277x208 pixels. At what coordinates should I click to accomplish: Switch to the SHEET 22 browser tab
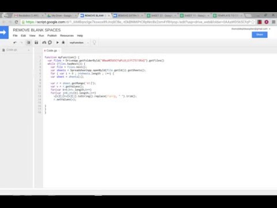[x=161, y=16]
